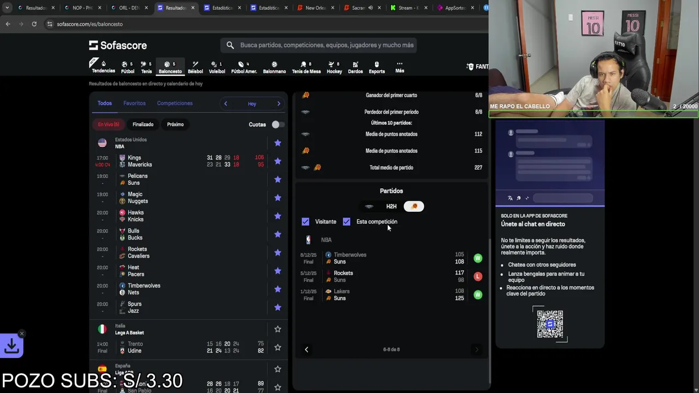
Task: Open the Stream browser tab
Action: (x=409, y=8)
